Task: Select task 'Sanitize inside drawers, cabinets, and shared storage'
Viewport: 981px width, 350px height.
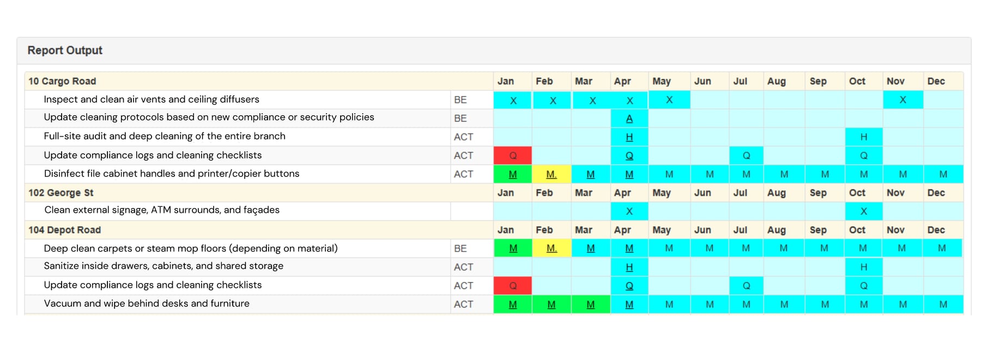Action: (163, 266)
